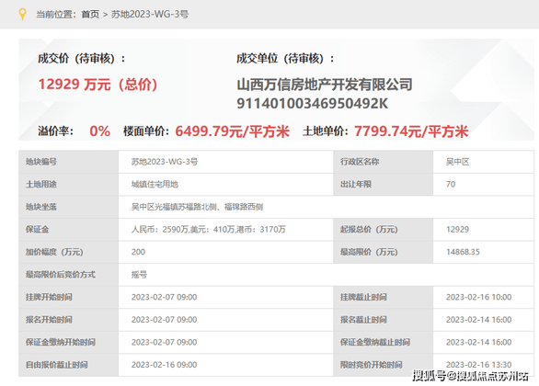Image resolution: width=539 pixels, height=386 pixels.
Task: Click the 自由报价截止时间 value cell
Action: click(x=226, y=365)
